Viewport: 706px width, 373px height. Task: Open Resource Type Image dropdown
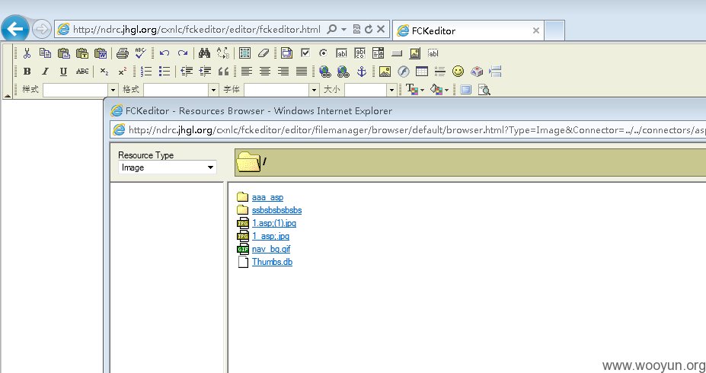[x=167, y=167]
